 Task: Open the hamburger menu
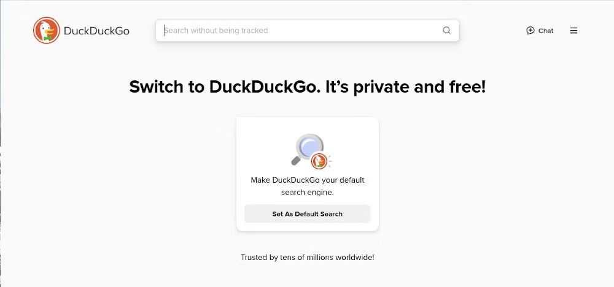click(573, 31)
